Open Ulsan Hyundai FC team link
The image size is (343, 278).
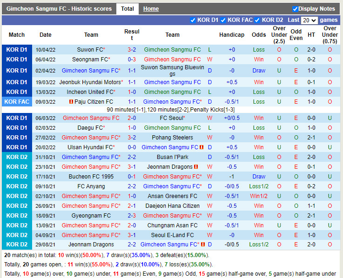90,147
